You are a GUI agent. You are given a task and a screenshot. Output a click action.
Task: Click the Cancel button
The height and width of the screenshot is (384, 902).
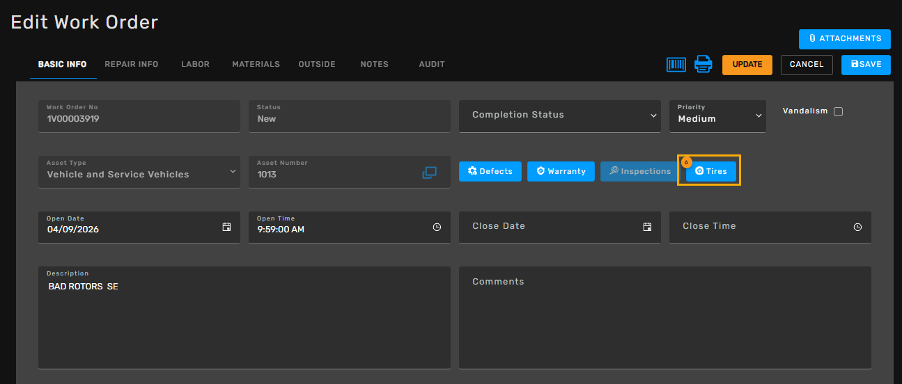coord(807,65)
